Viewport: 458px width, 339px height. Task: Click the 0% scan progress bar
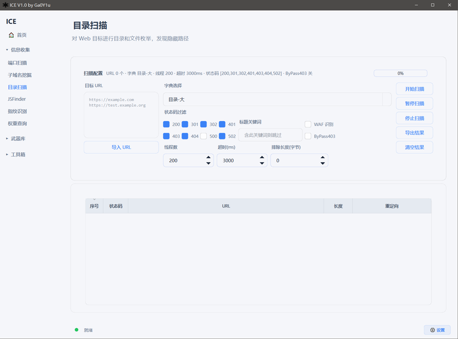coord(400,73)
